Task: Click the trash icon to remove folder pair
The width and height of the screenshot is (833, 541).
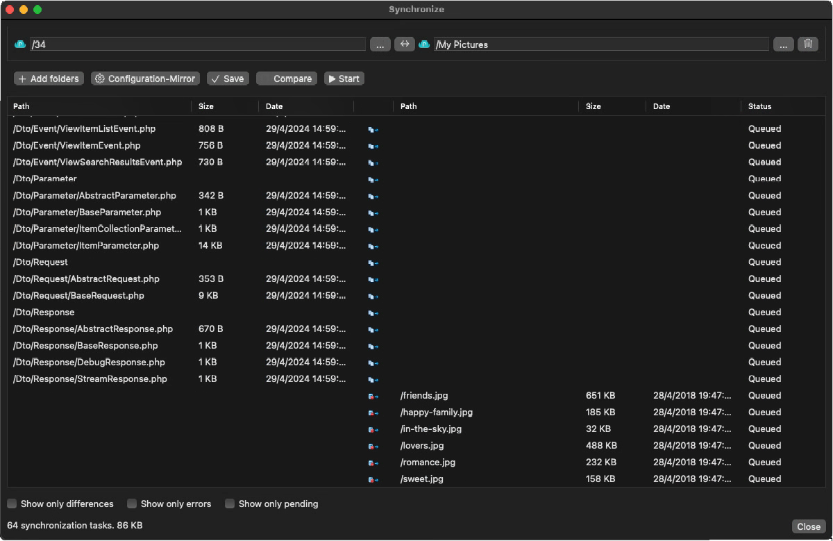Action: pos(807,44)
